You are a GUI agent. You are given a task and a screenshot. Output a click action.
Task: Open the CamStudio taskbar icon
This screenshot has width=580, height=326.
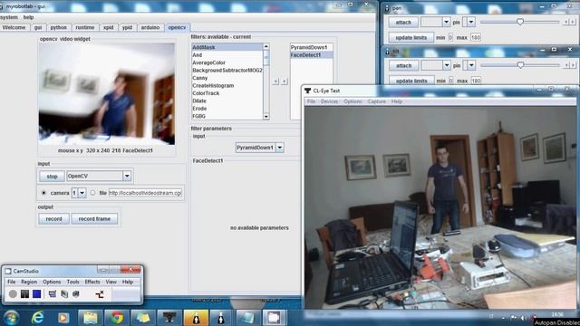(274, 318)
